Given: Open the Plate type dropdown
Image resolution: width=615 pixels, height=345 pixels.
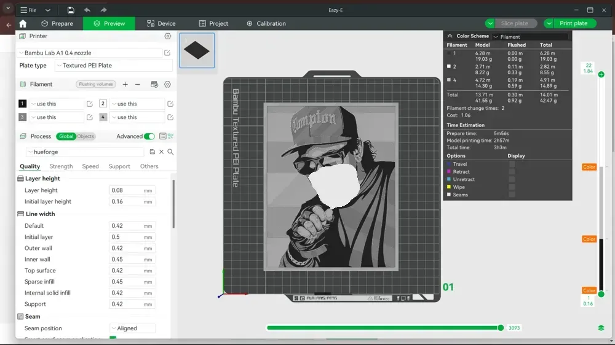Looking at the screenshot, I should [113, 66].
